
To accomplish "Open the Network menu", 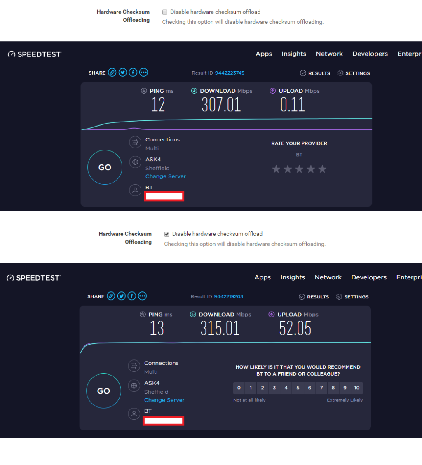I will tap(329, 54).
